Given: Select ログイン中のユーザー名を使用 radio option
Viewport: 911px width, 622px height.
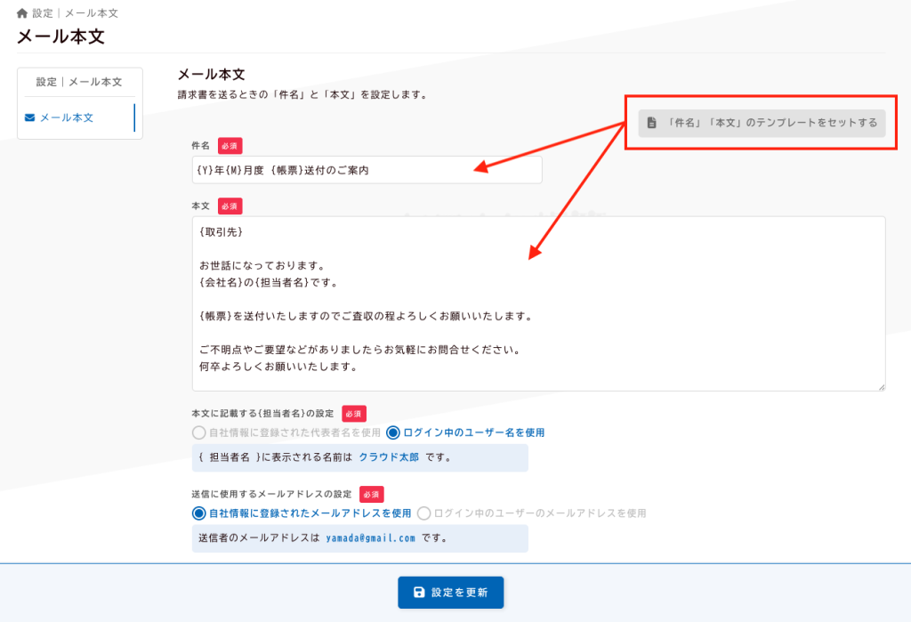Looking at the screenshot, I should 393,433.
